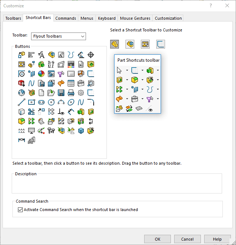Click the magnifier zoom view icon

click(x=91, y=83)
